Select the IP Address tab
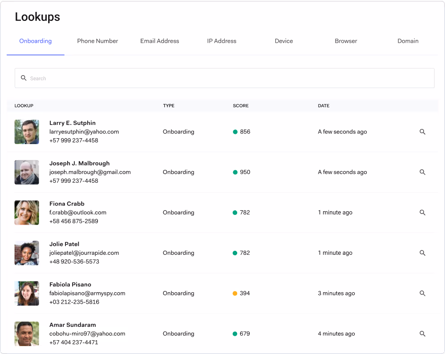This screenshot has width=445, height=354. [x=221, y=41]
